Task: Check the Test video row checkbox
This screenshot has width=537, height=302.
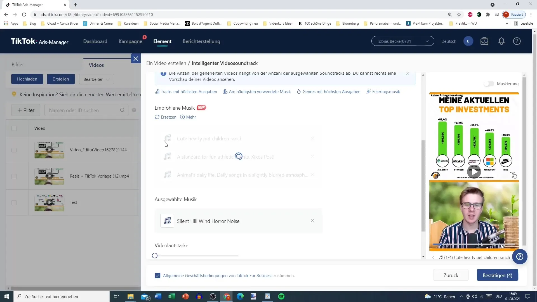Action: [14, 203]
